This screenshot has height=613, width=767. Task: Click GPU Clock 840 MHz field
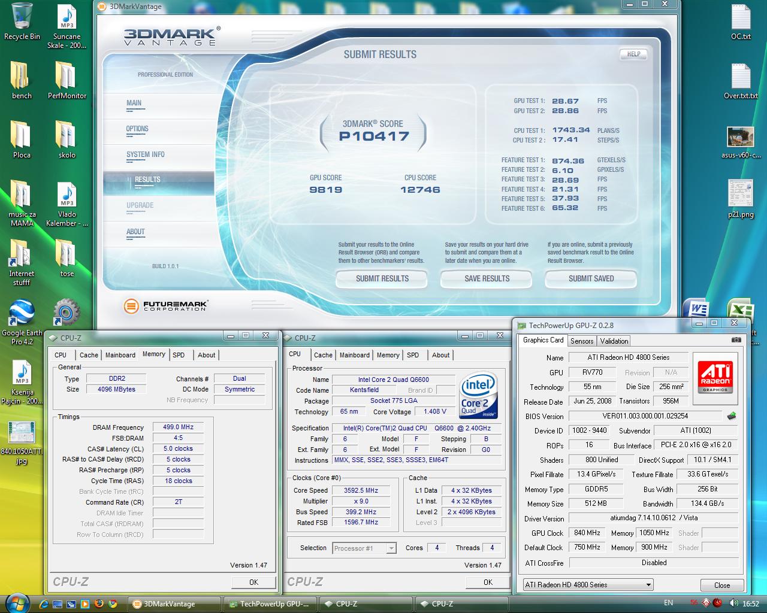click(x=587, y=533)
